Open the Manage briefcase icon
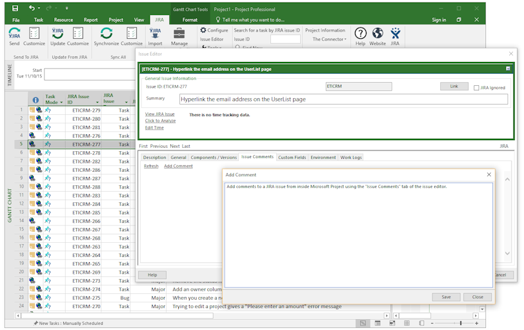This screenshot has height=330, width=524. 179,34
